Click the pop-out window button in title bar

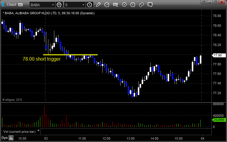click(x=204, y=2)
